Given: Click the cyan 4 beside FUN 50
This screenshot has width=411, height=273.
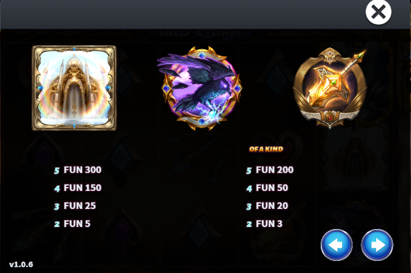Looking at the screenshot, I should [x=249, y=188].
